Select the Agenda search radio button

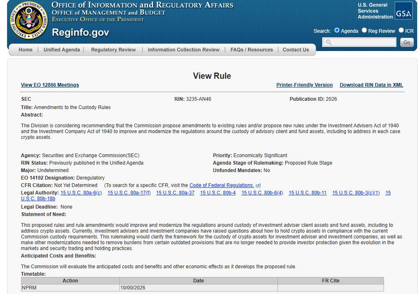337,30
